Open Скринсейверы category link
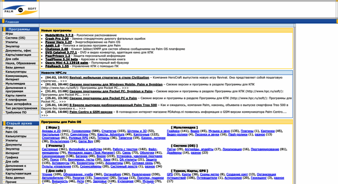 (x=90, y=167)
